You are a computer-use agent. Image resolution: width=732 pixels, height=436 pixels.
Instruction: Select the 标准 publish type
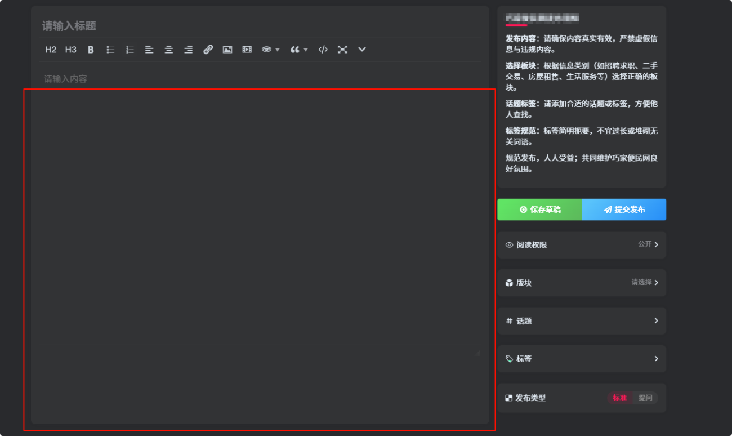tap(620, 398)
